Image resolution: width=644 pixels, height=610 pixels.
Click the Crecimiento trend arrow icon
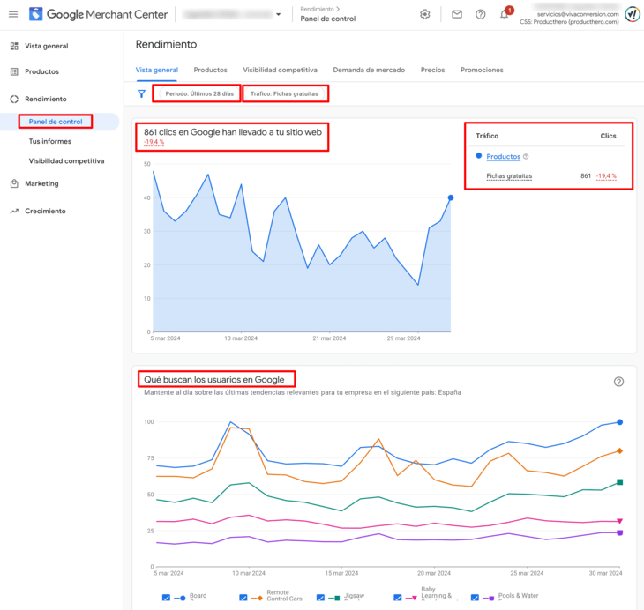(x=14, y=211)
